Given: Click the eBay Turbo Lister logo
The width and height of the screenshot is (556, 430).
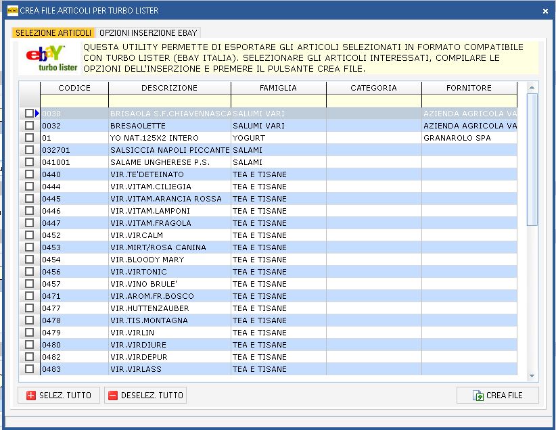Looking at the screenshot, I should click(x=51, y=57).
